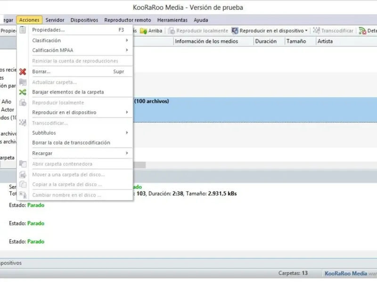Open the Acciones menu
This screenshot has height=282, width=377.
(29, 20)
